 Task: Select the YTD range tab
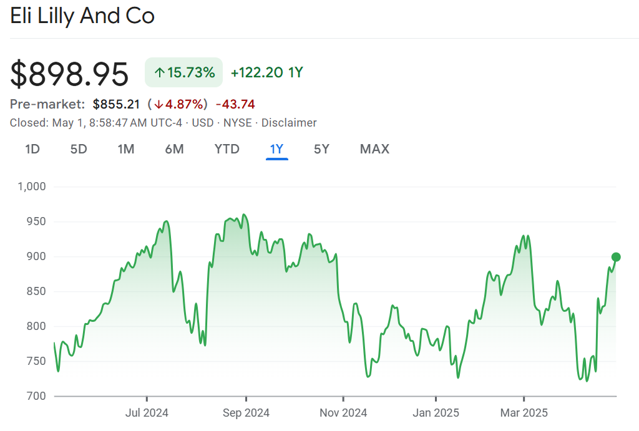click(x=227, y=149)
